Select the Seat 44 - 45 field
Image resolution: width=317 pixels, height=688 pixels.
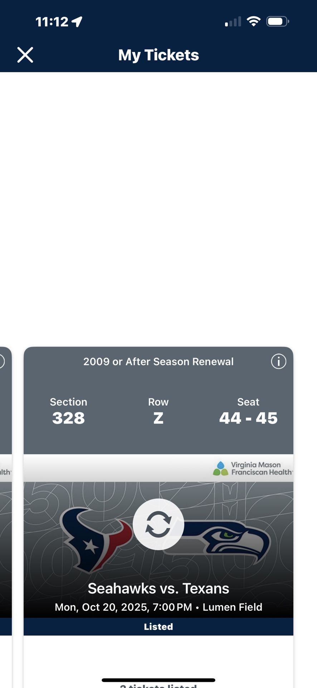point(248,411)
